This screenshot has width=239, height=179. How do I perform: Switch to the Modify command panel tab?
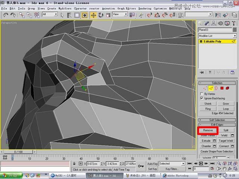tap(207, 23)
